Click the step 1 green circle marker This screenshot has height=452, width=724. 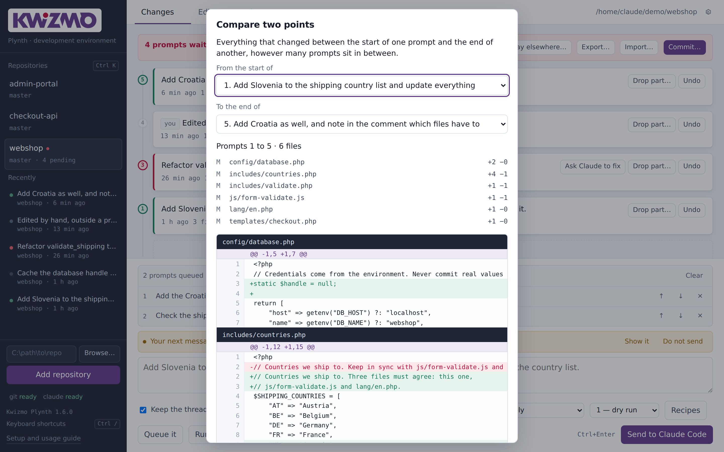(143, 209)
